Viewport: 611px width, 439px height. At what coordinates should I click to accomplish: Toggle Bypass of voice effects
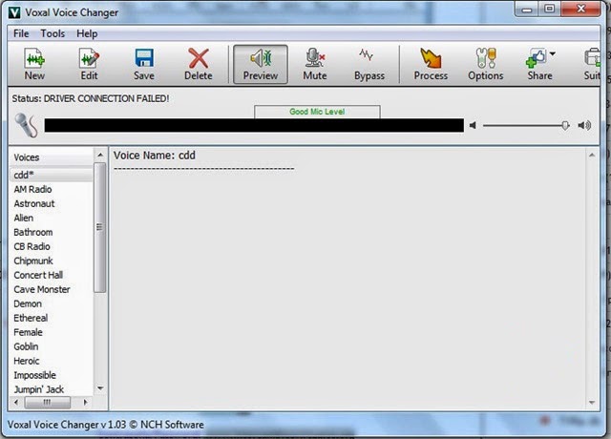tap(369, 64)
